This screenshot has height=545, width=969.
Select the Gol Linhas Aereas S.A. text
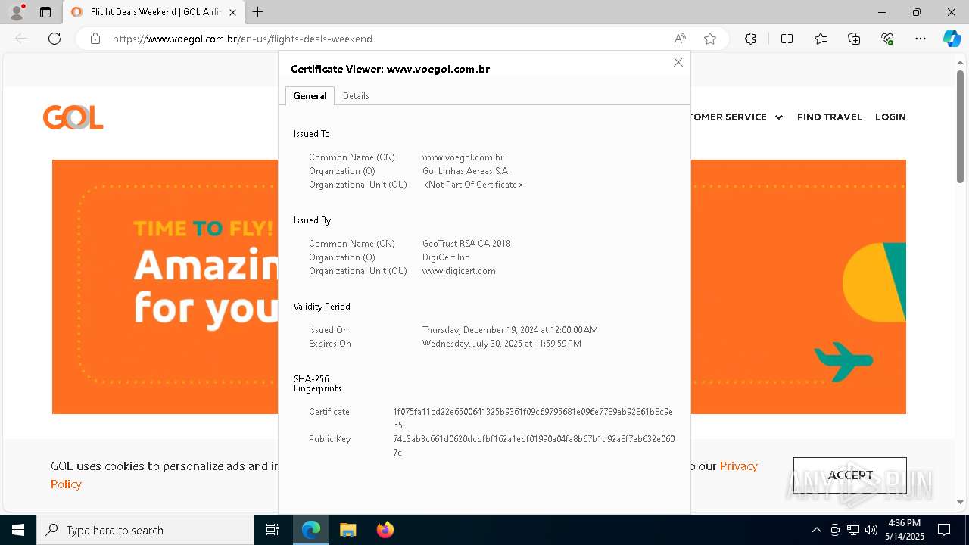(466, 171)
